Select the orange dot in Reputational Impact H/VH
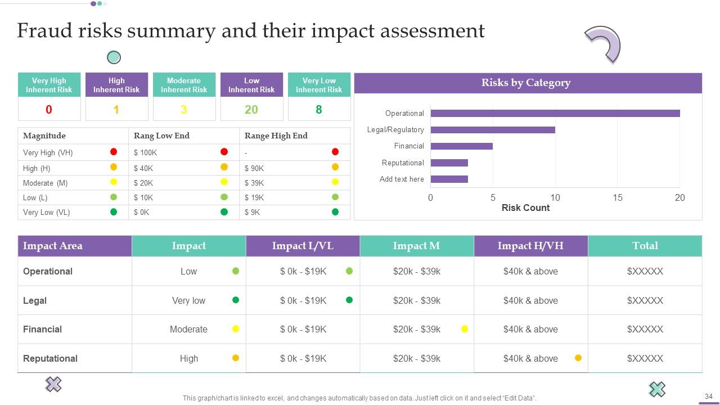The width and height of the screenshot is (720, 405). pos(578,358)
